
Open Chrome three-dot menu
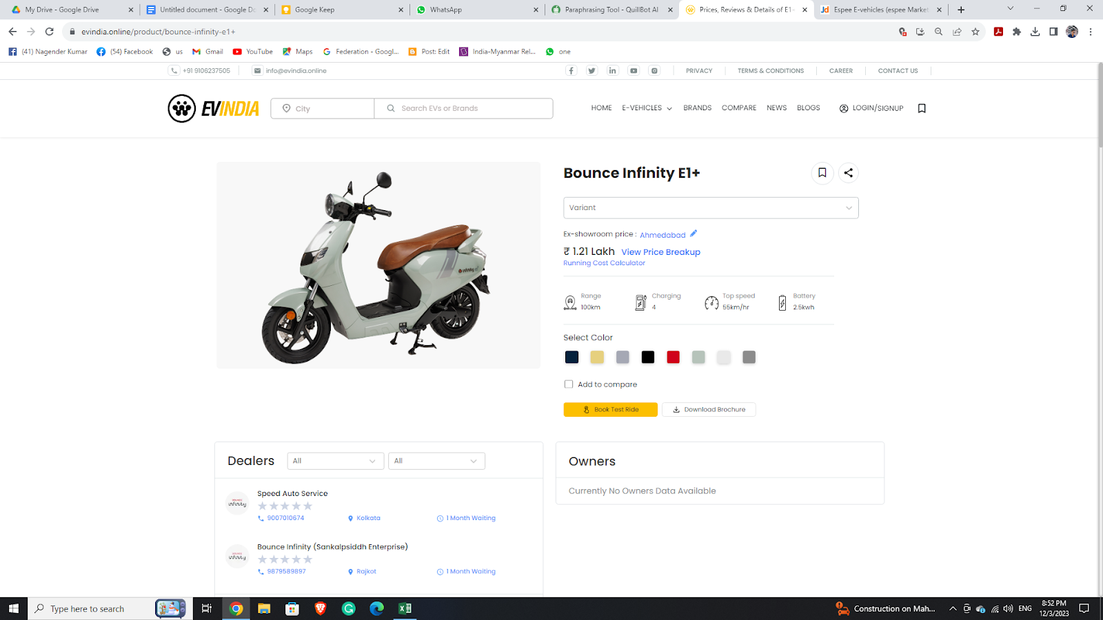coord(1091,32)
